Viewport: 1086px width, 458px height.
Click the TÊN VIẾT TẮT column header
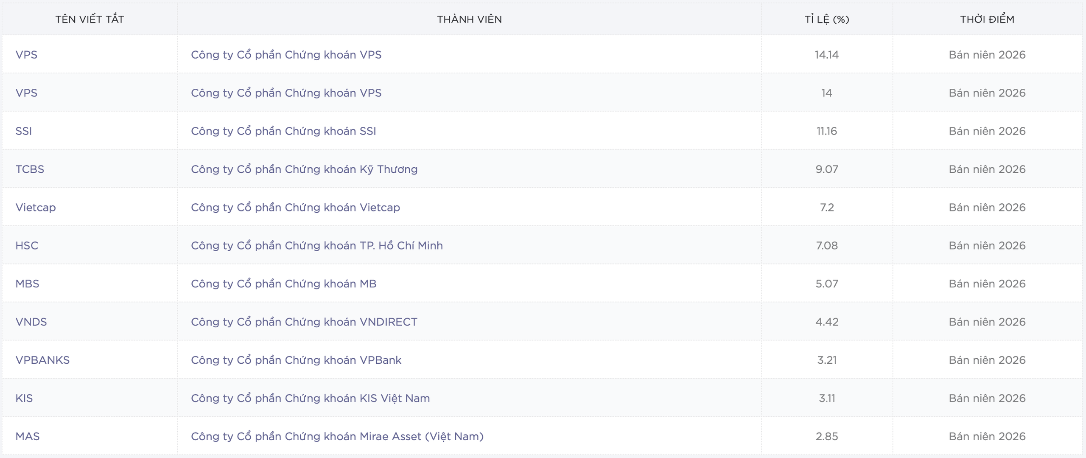[90, 19]
